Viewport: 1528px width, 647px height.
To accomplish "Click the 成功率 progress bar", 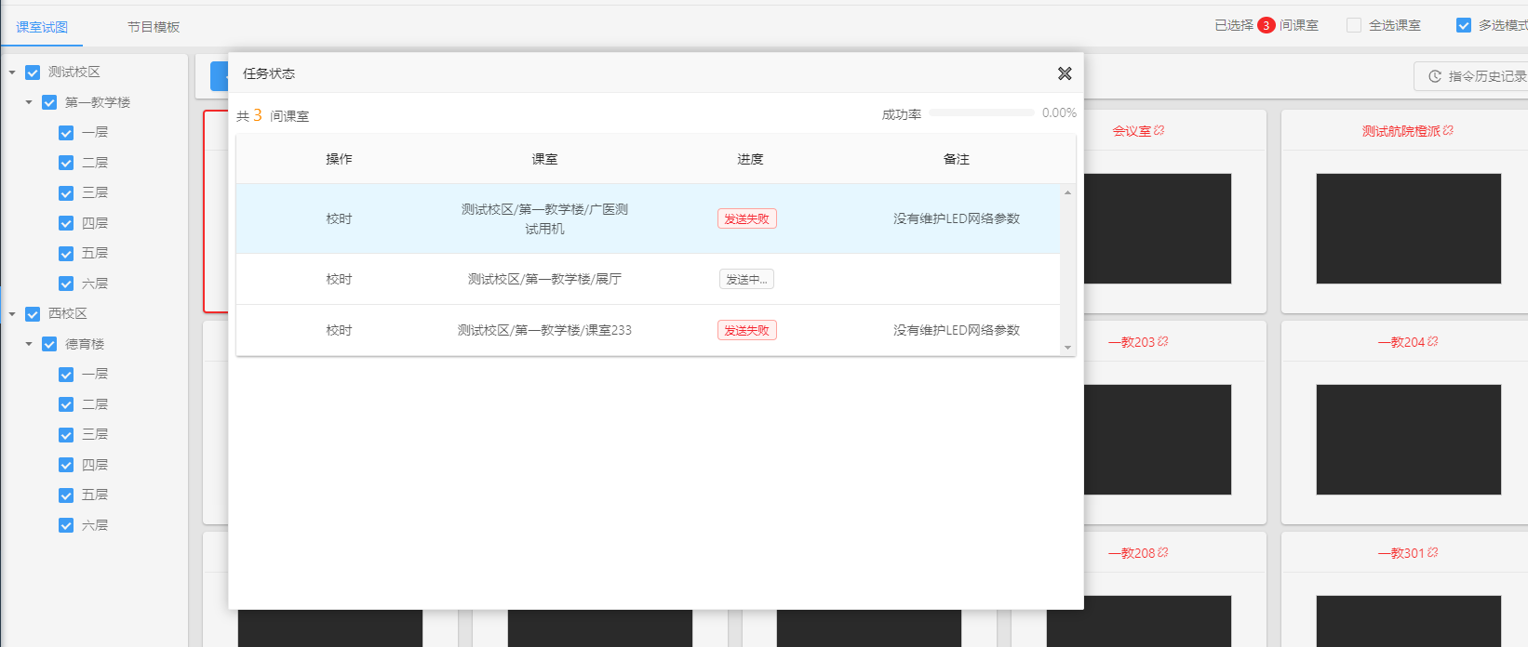I will point(981,112).
